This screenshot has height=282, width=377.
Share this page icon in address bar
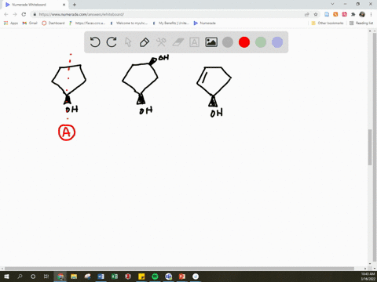coord(307,14)
